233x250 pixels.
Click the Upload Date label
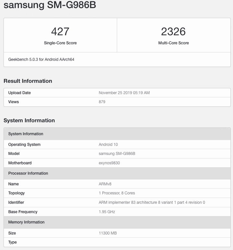[19, 93]
